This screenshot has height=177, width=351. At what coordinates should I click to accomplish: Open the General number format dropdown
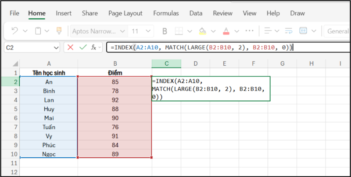338,31
